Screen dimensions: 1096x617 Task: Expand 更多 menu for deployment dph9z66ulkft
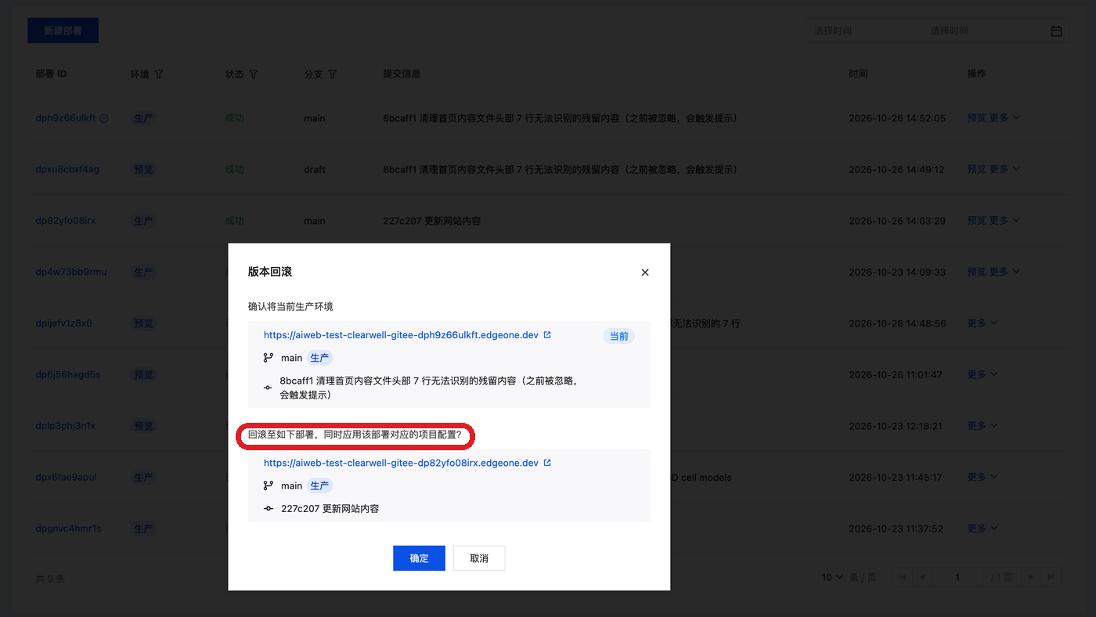1004,118
